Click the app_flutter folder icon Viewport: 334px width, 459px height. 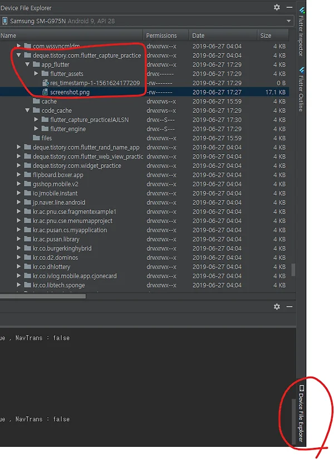tap(36, 64)
